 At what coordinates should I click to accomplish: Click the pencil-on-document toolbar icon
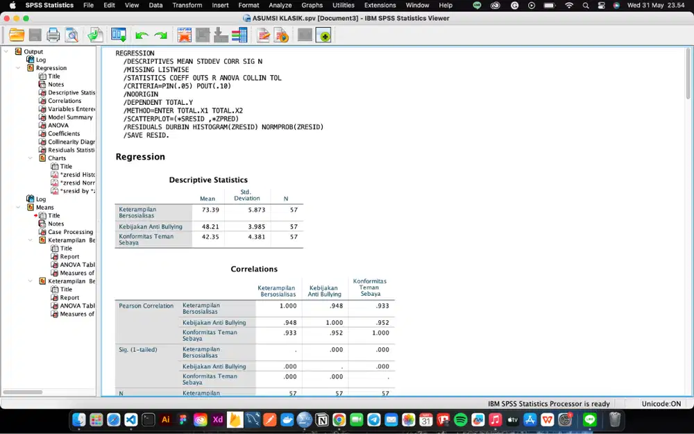263,35
